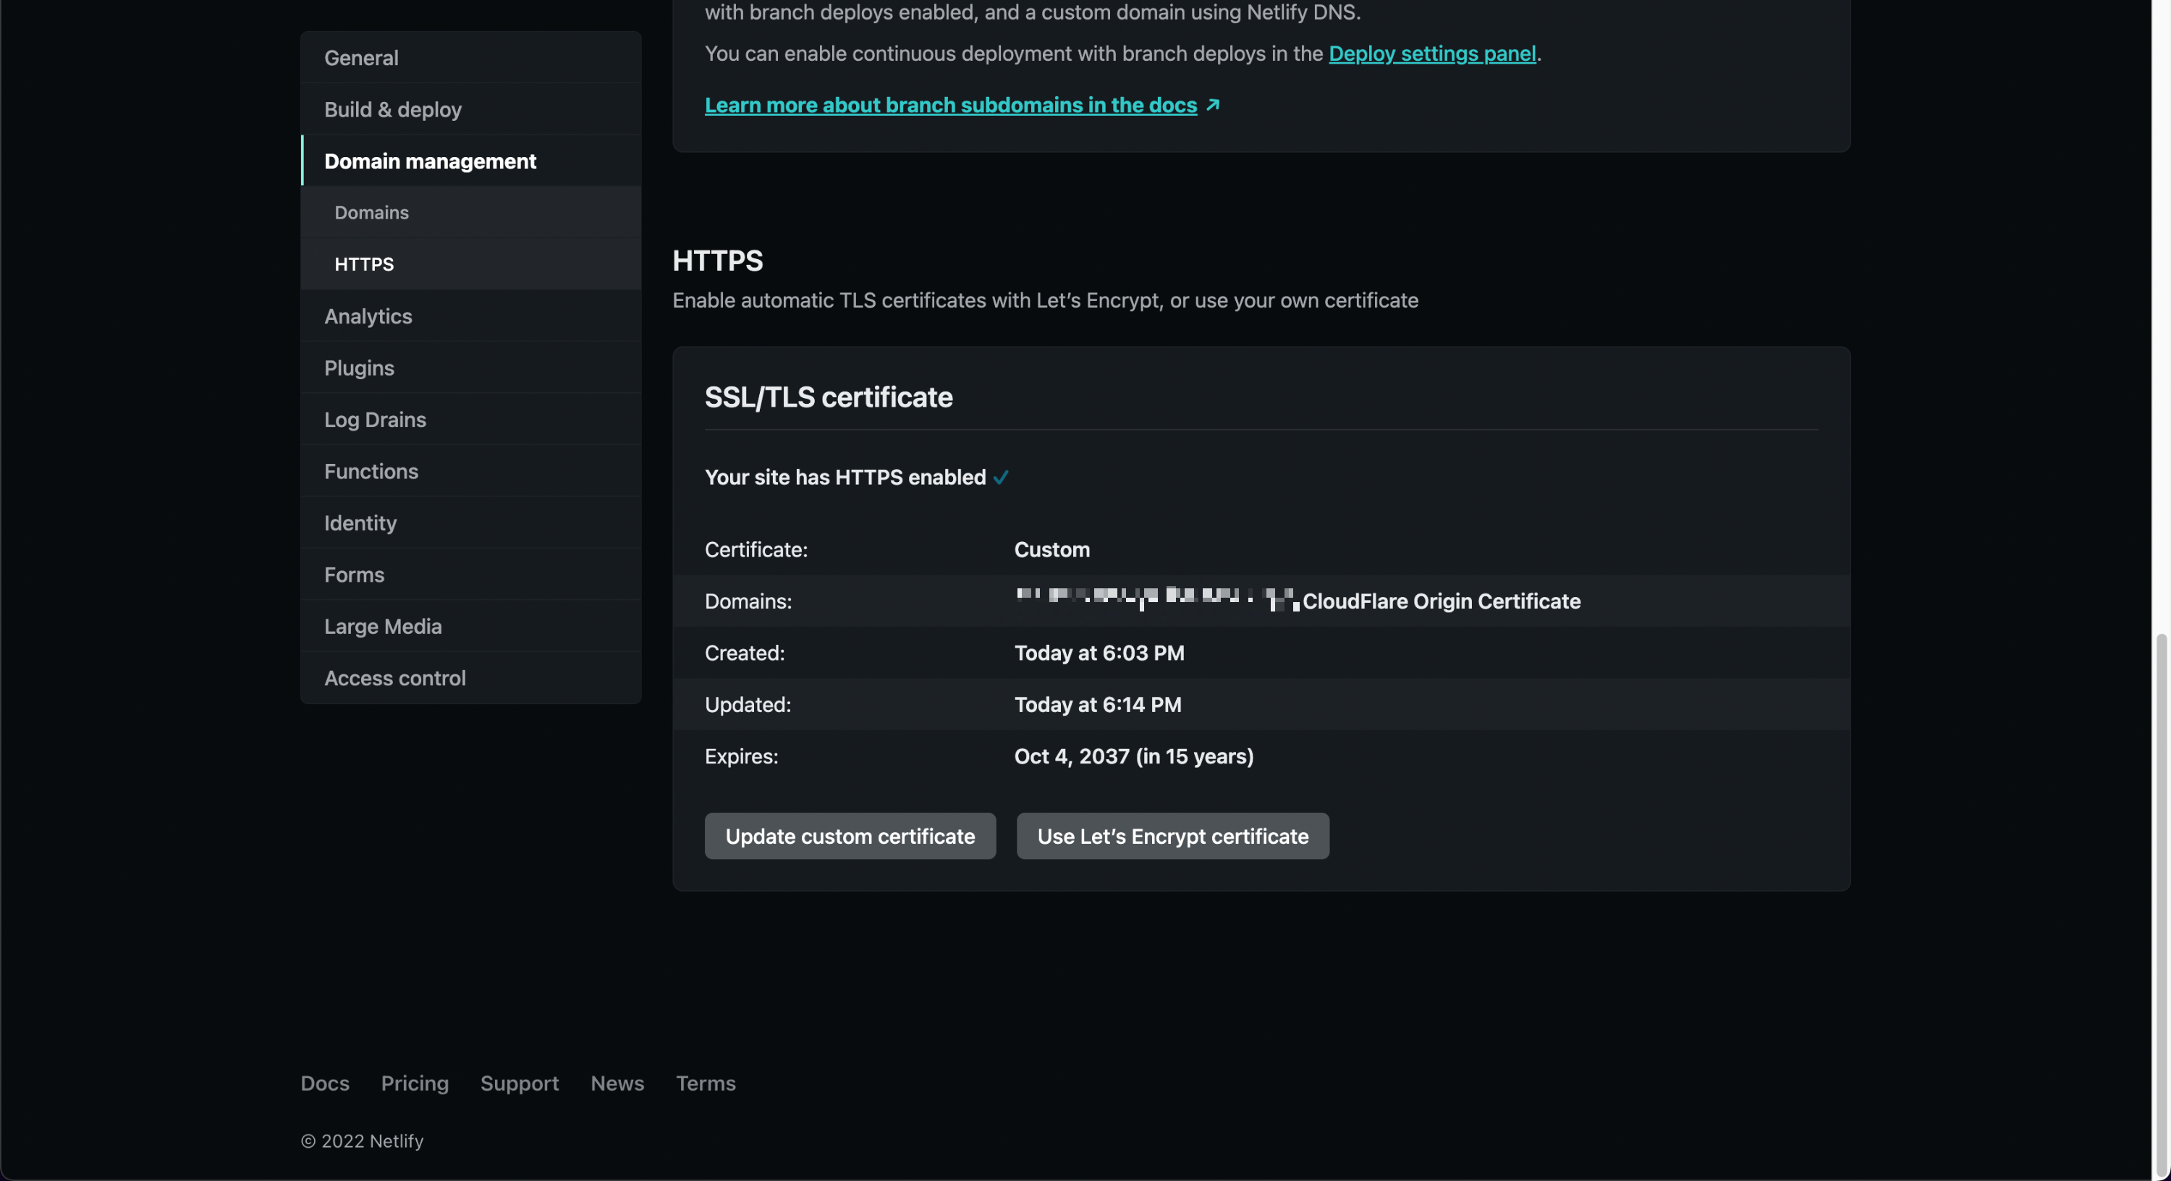This screenshot has height=1181, width=2171.
Task: Go to Build & deploy settings
Action: [x=393, y=109]
